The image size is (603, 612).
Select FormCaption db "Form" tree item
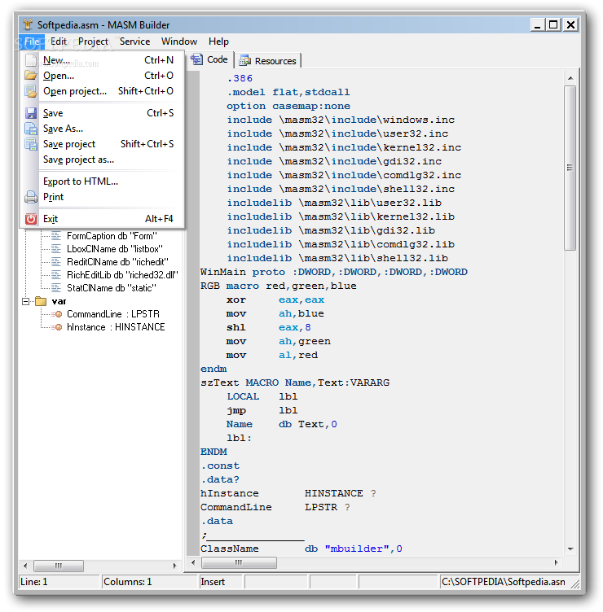pyautogui.click(x=112, y=236)
